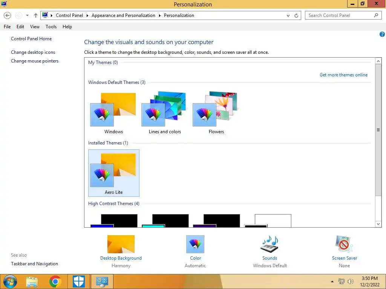Click the volume speaker tray icon
This screenshot has height=289, width=386.
350,281
